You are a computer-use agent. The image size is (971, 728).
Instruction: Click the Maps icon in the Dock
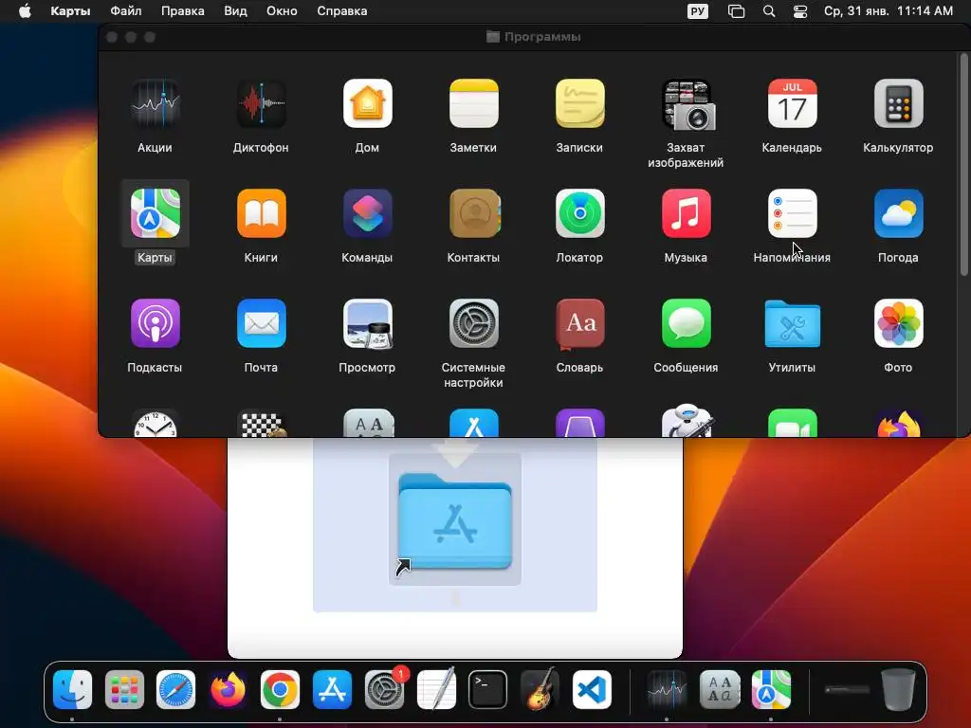(771, 689)
